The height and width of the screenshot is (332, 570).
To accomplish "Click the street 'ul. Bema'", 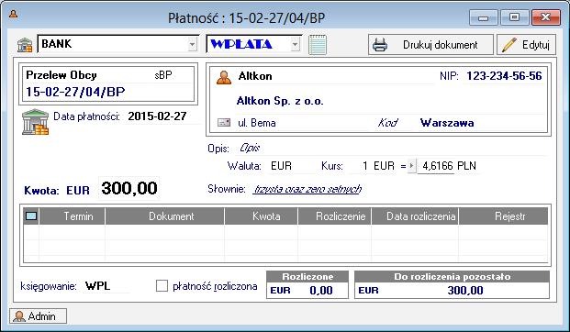I will pos(257,123).
